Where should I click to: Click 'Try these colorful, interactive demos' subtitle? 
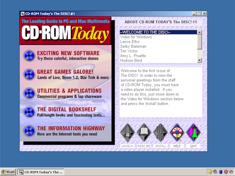[68, 59]
